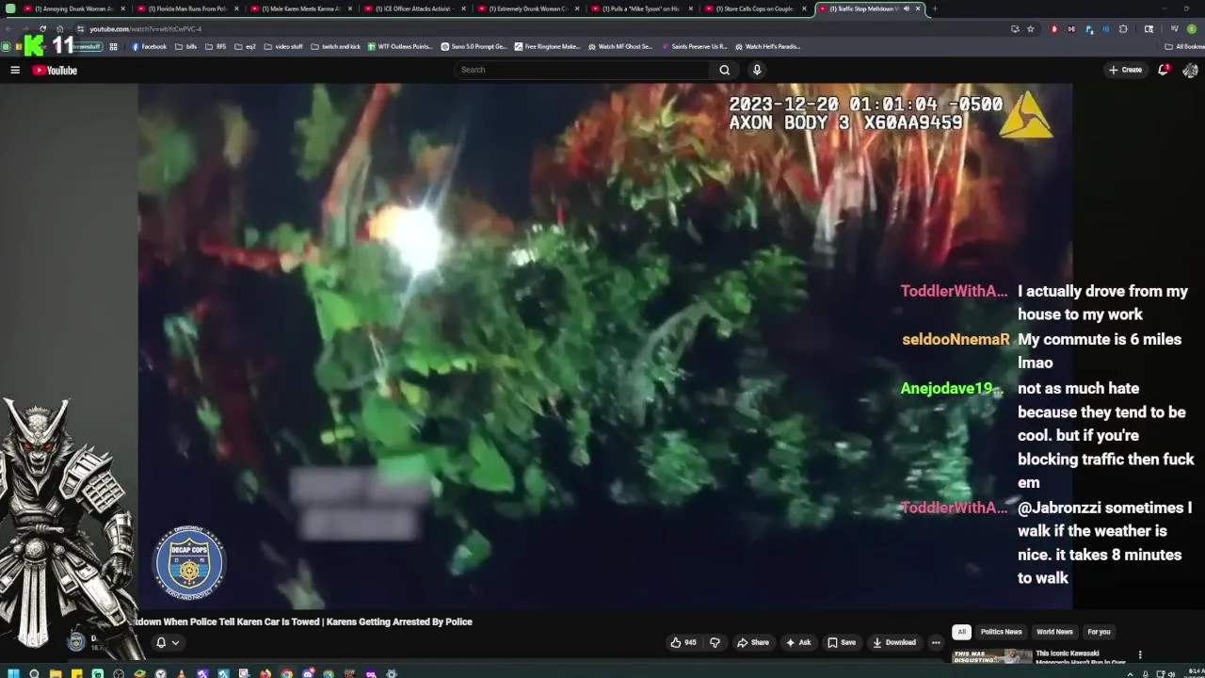
Task: Open YouTube notifications bell at top right
Action: [x=1164, y=70]
